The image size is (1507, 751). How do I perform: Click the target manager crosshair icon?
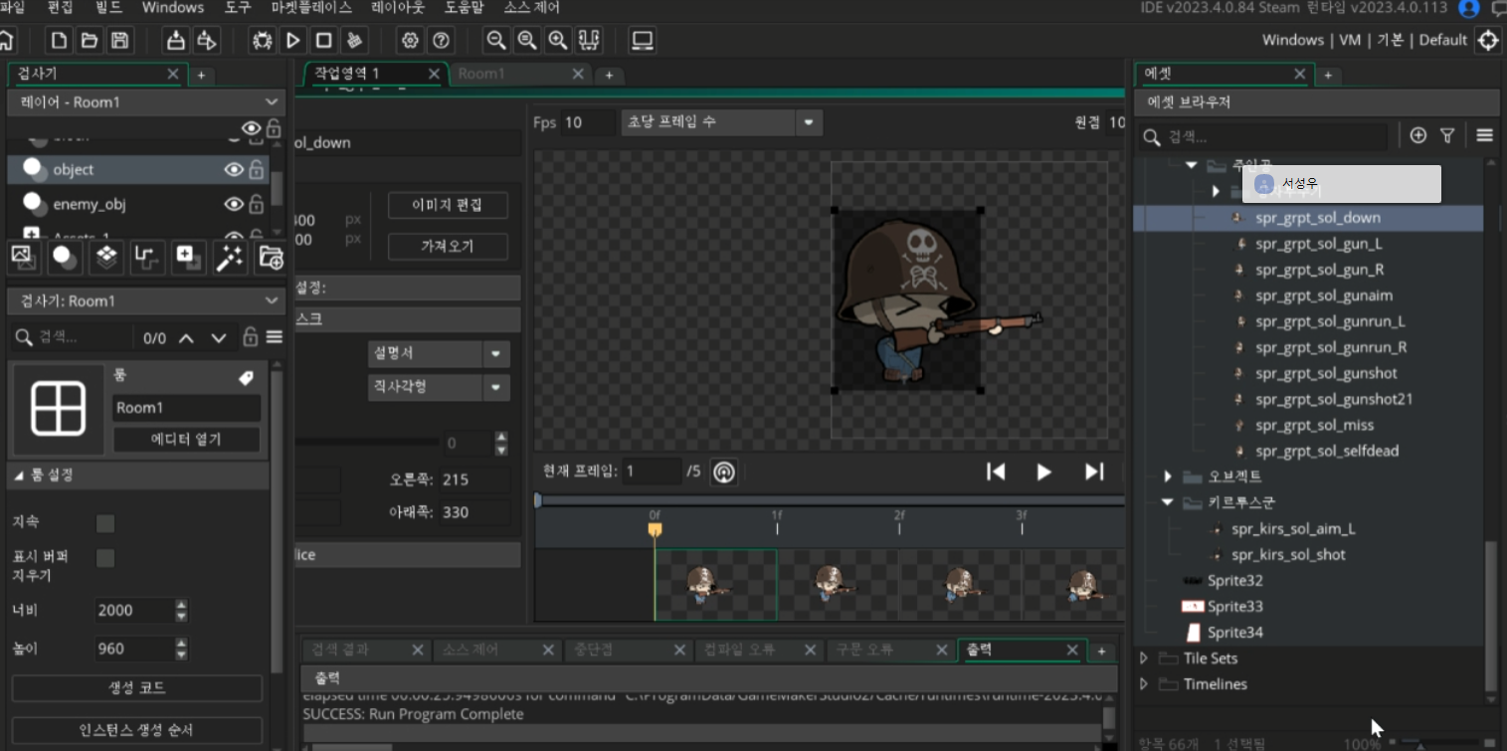pos(1488,41)
